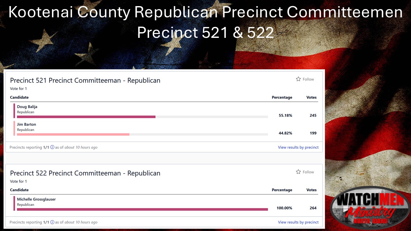
Task: Select candidate Doug Balija
Action: 27,107
